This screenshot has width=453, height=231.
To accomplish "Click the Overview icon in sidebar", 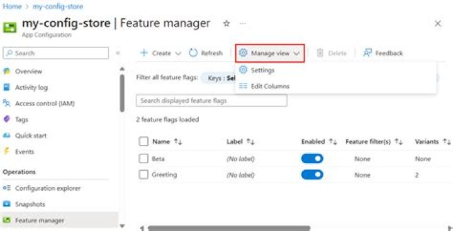I will pyautogui.click(x=6, y=71).
